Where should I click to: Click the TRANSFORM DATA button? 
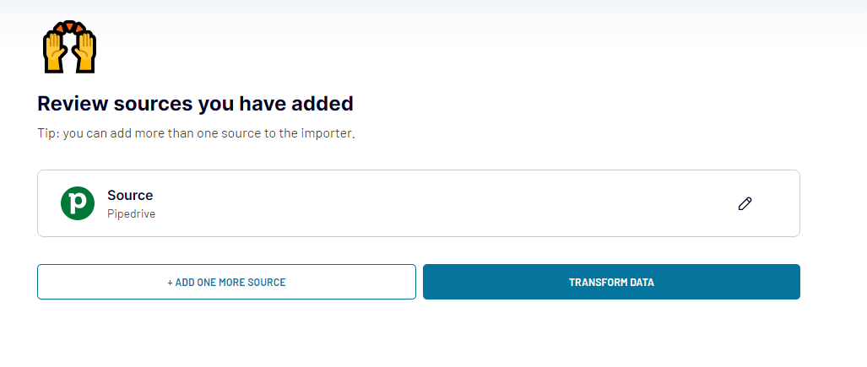point(611,282)
